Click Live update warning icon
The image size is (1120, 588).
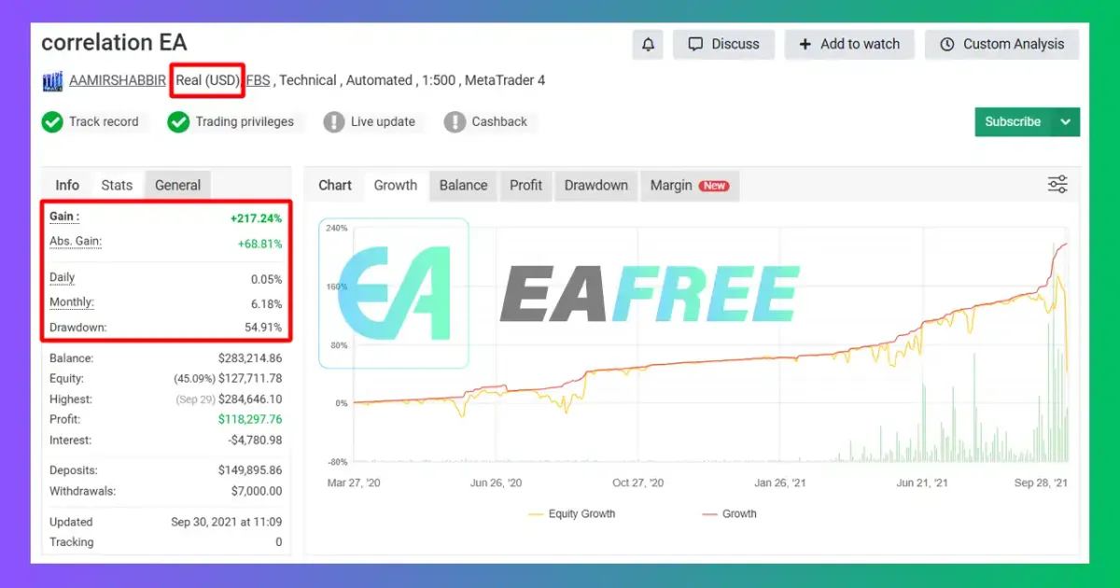(x=334, y=122)
